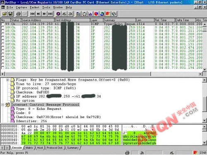Image resolution: width=207 pixels, height=155 pixels.
Task: Click the purple round capture icon
Action: tap(58, 14)
